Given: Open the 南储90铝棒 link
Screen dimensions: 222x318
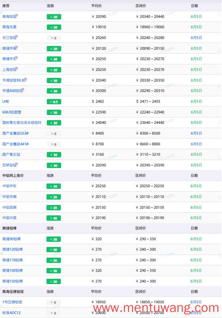Looking at the screenshot, I should click(11, 239).
